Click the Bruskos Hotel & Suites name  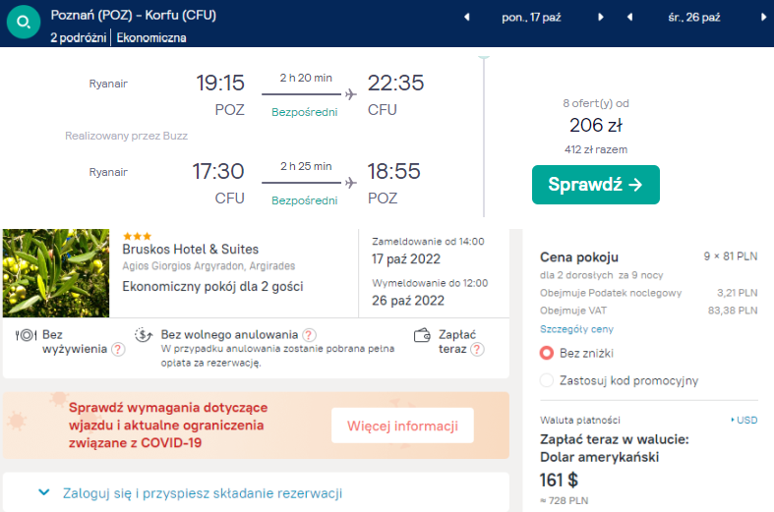point(191,249)
